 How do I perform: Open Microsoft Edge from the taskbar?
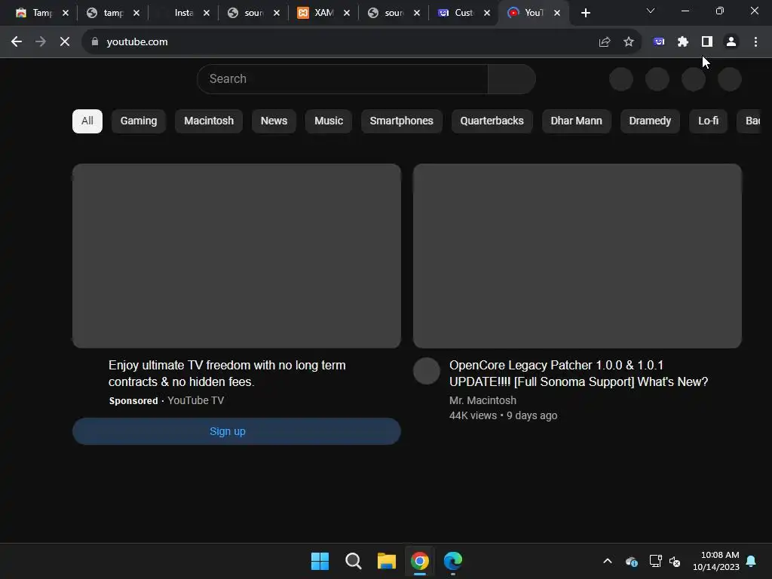[x=453, y=561]
